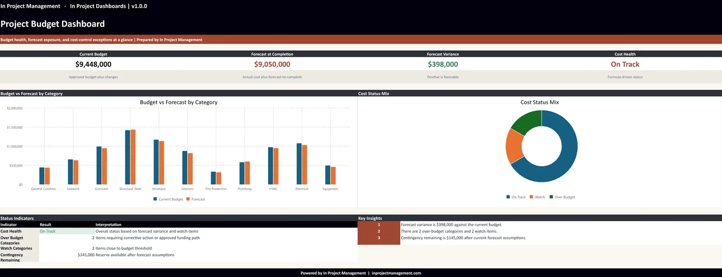Click the In Project Management header text
Viewport: 722px width, 277px height.
pyautogui.click(x=30, y=6)
